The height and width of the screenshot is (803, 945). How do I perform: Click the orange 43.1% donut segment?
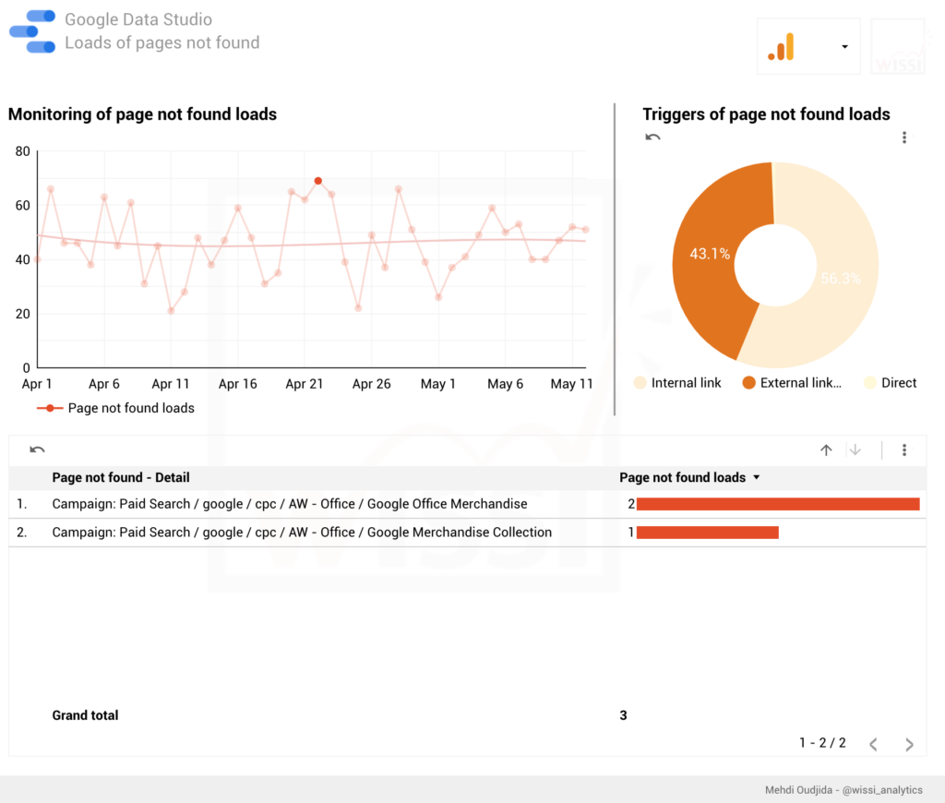click(x=712, y=253)
